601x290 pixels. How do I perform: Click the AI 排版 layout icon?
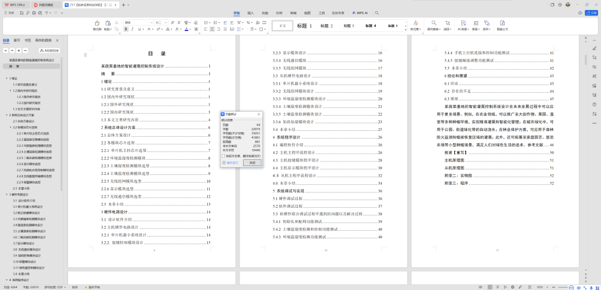(462, 25)
